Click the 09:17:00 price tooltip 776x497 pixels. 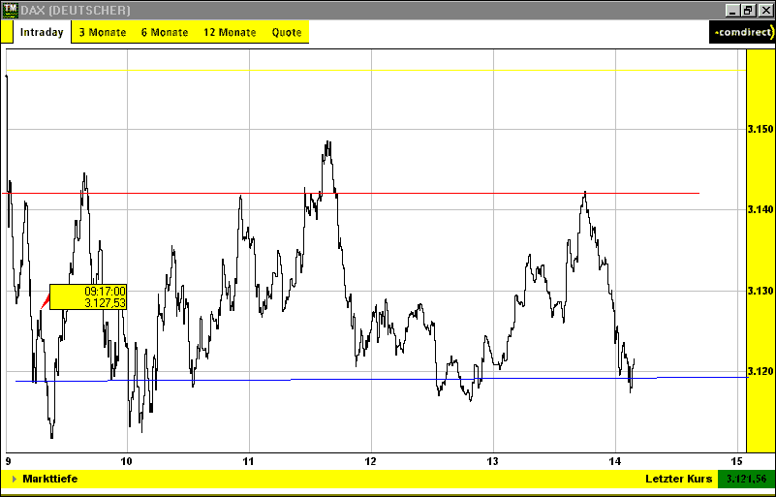88,297
